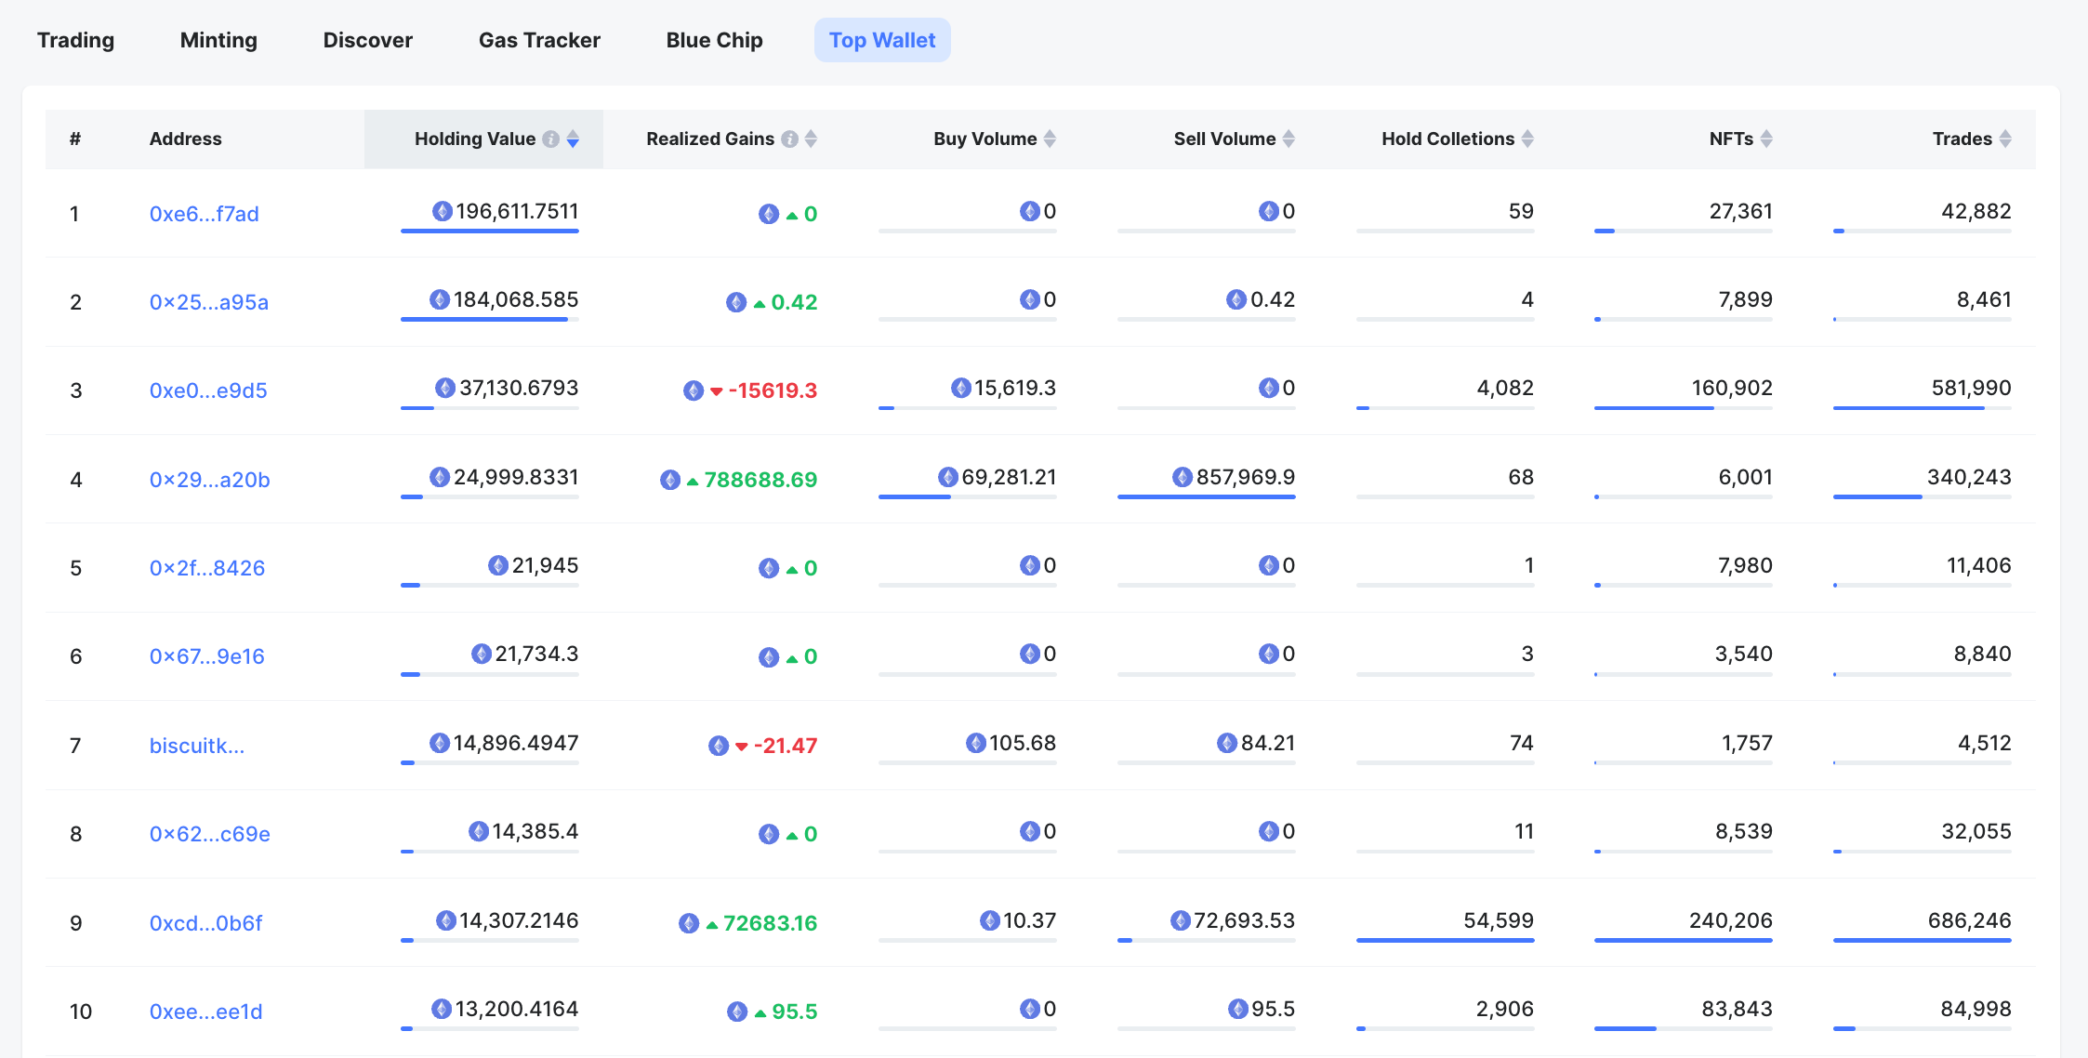Toggle sort arrows on Buy Volume column
2088x1058 pixels.
point(1051,139)
